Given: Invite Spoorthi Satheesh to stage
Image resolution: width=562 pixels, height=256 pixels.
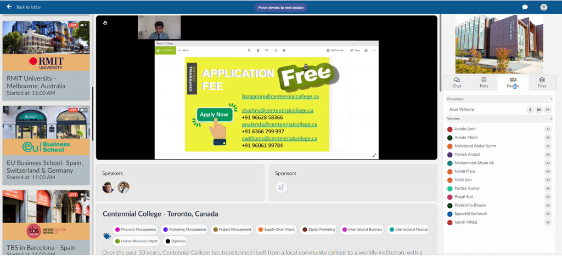Looking at the screenshot, I should pyautogui.click(x=548, y=214).
